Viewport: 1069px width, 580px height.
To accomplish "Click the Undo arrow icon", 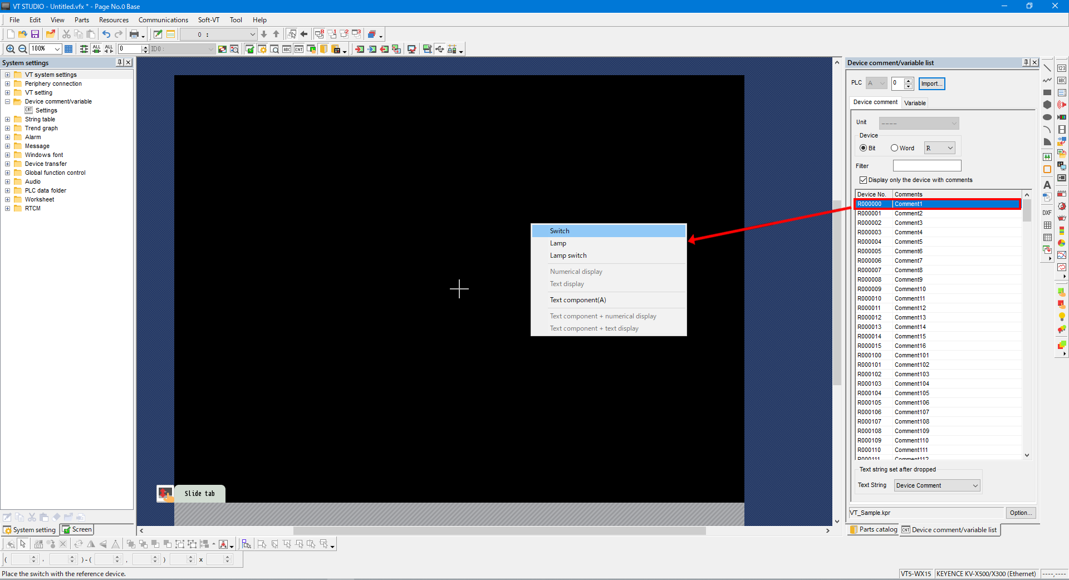I will 106,35.
